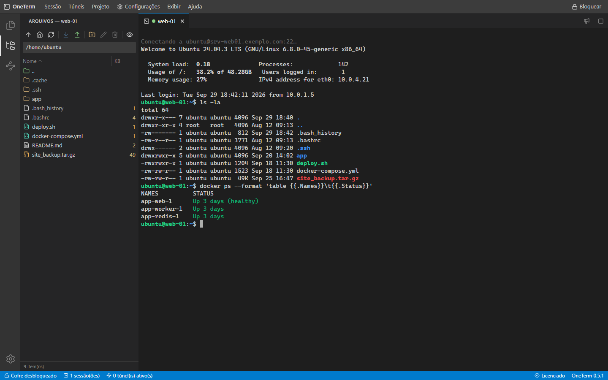Click the Bloquear lock button

pyautogui.click(x=586, y=7)
